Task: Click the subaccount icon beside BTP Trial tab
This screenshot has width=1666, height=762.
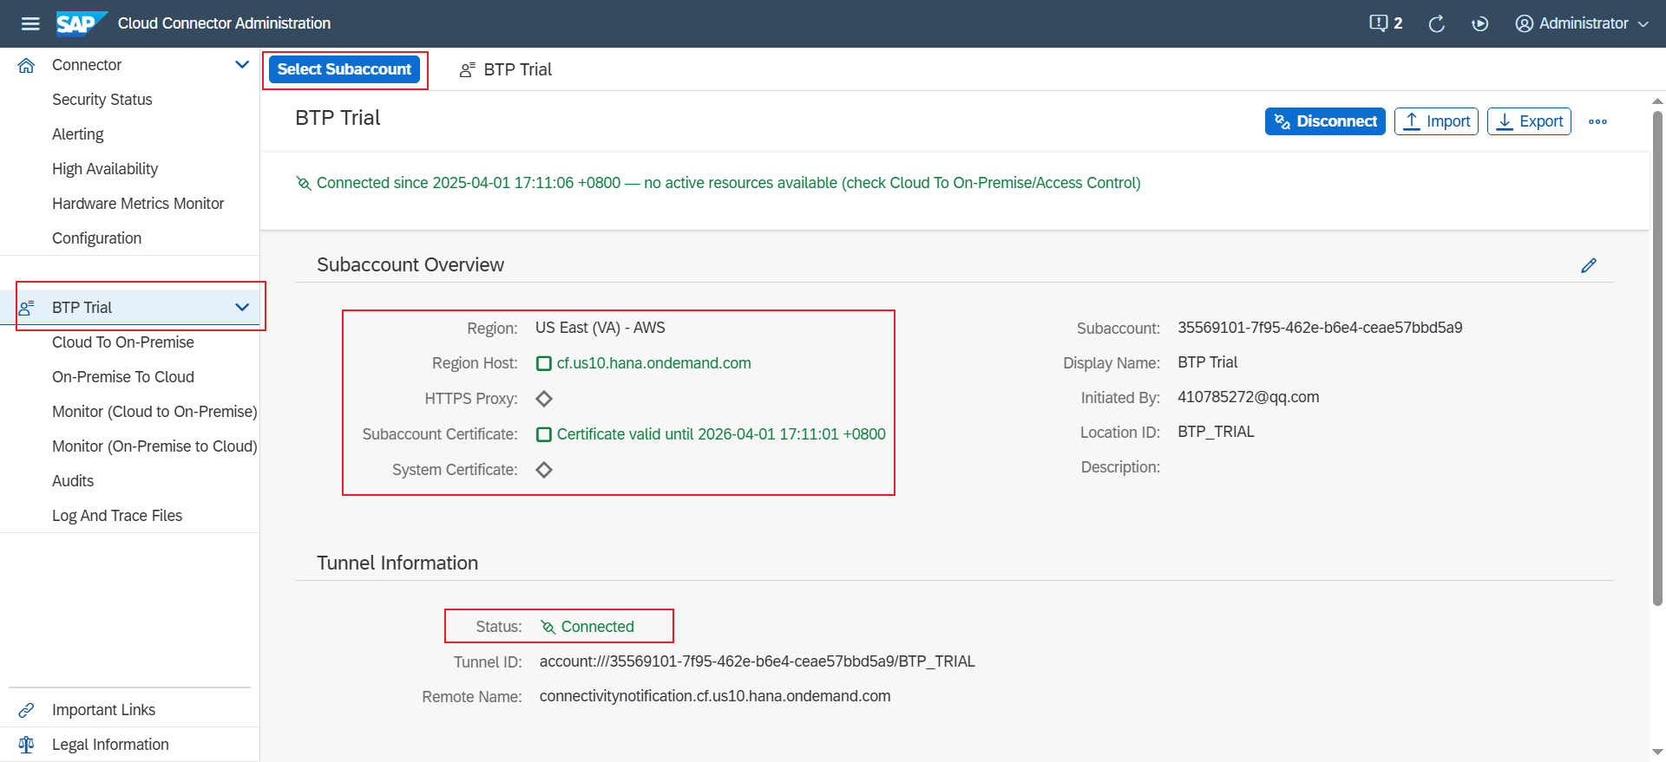Action: 468,69
